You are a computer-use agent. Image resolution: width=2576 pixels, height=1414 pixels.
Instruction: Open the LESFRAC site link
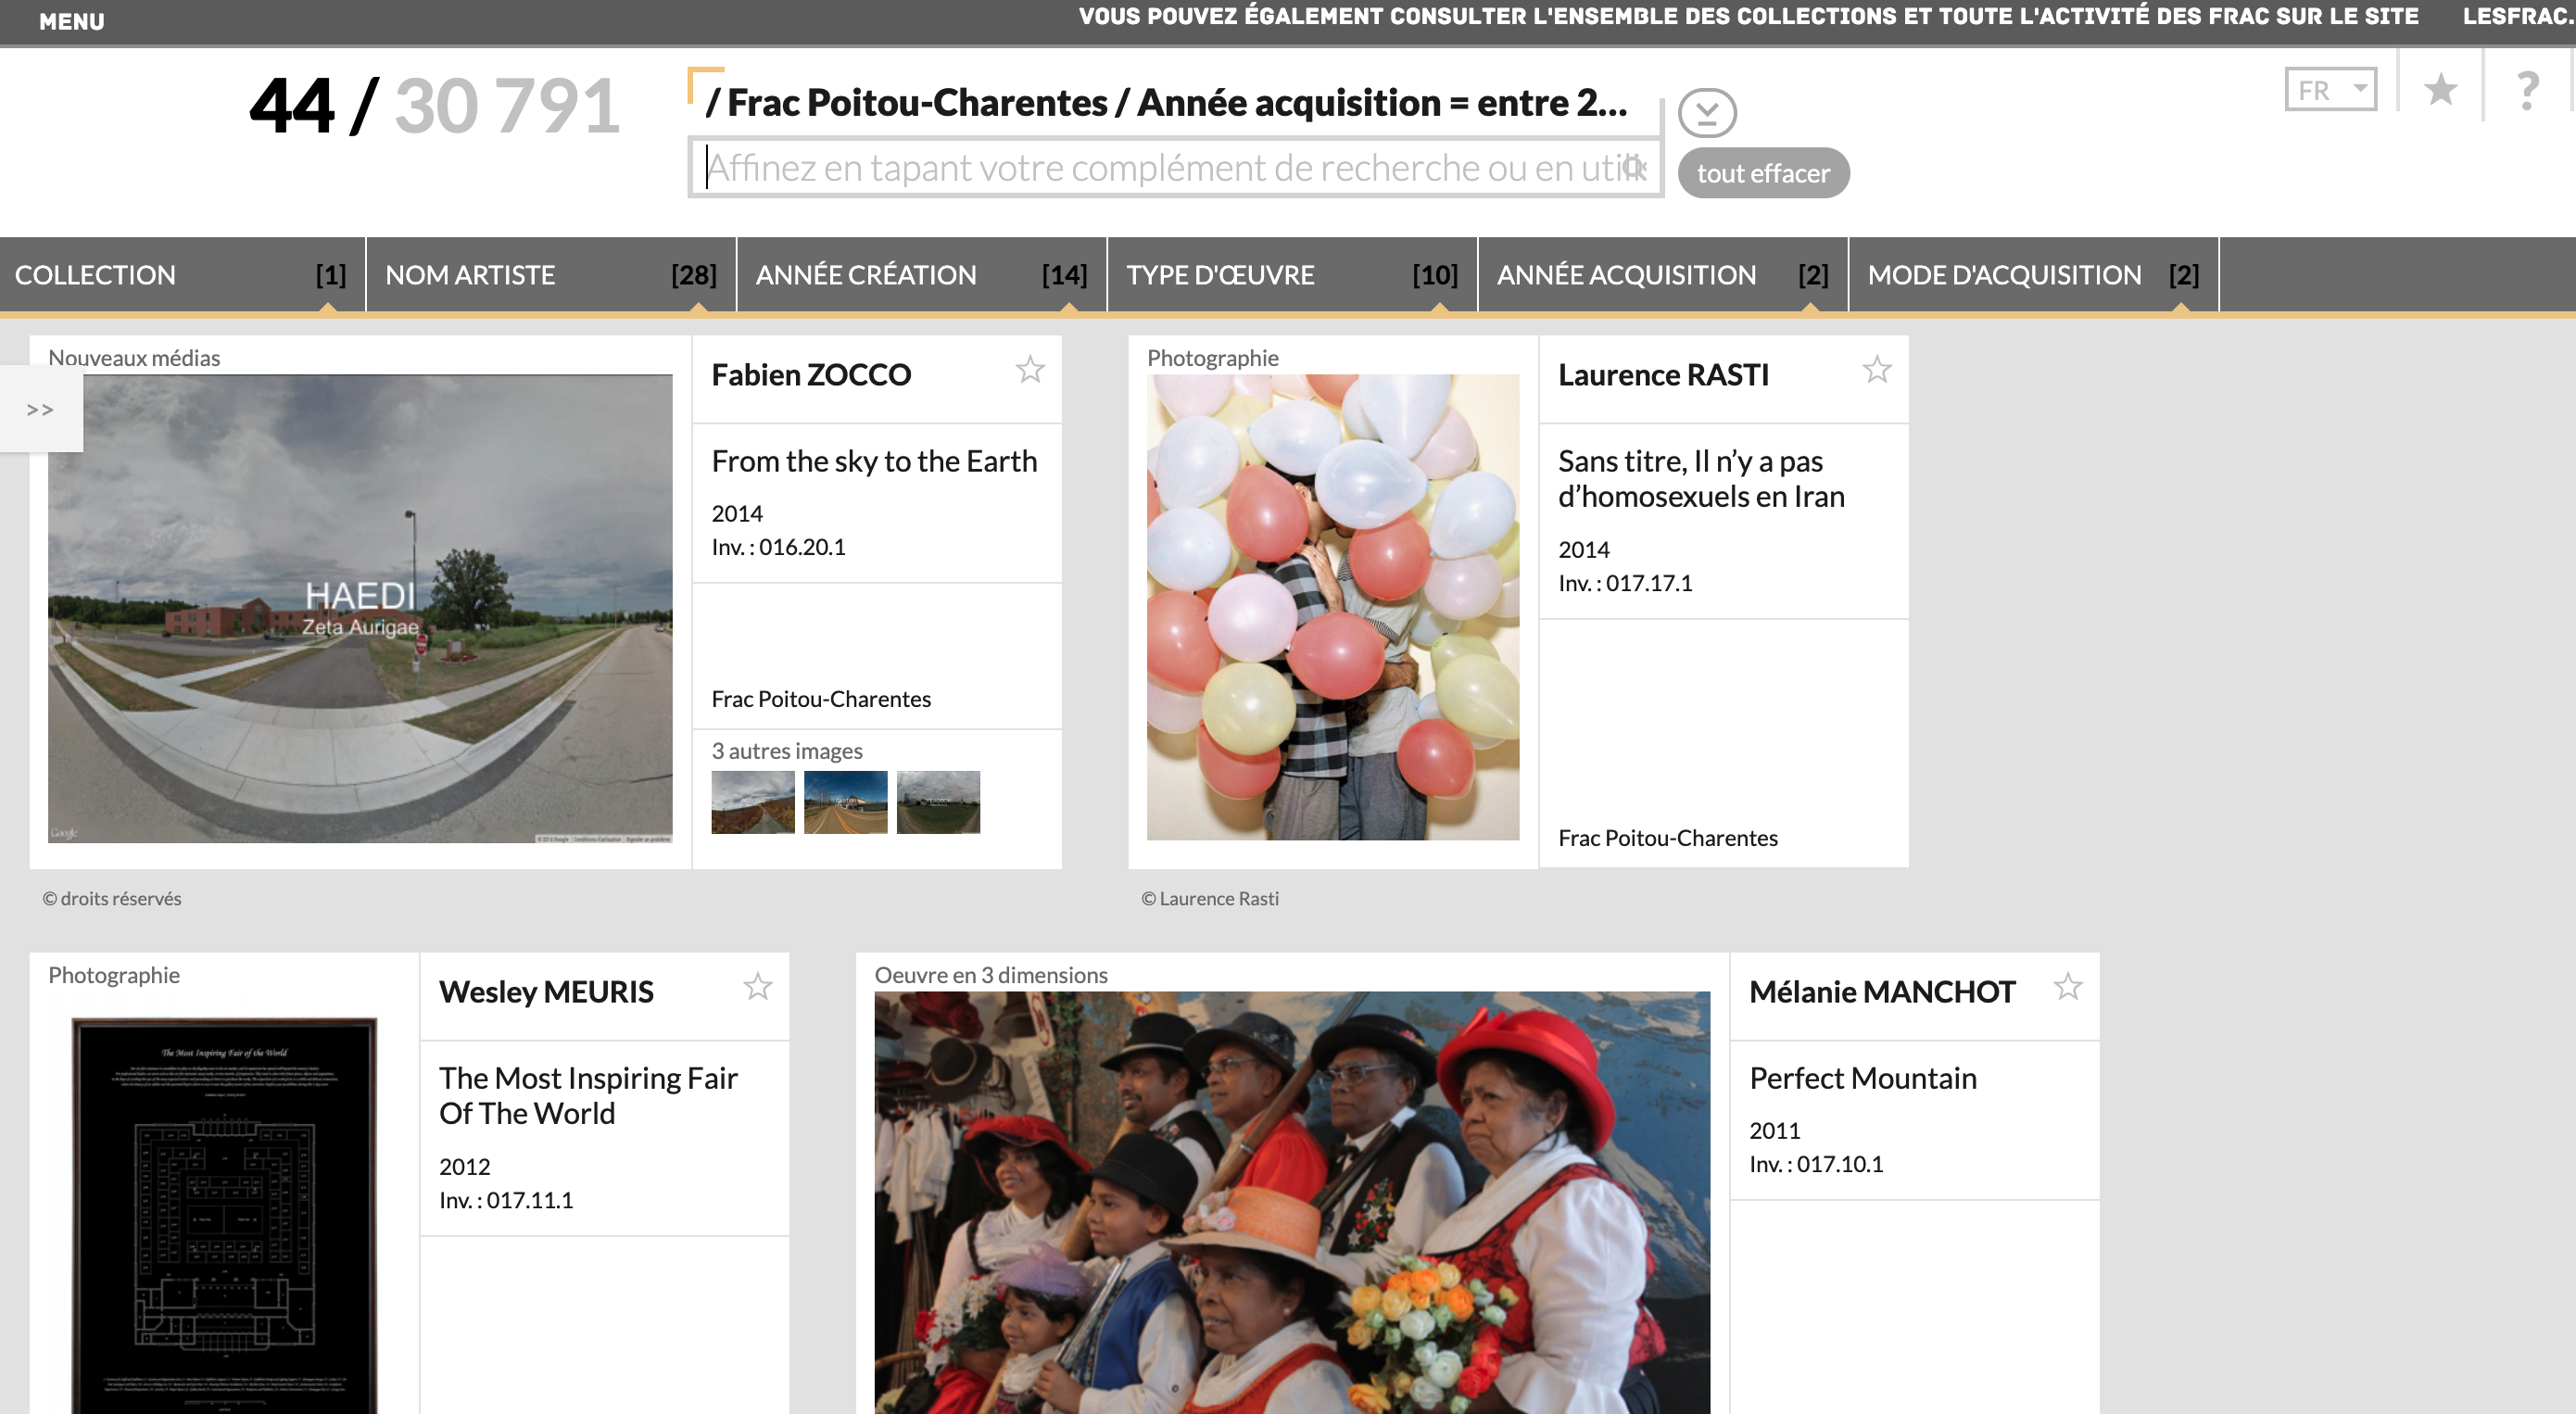coord(2517,16)
